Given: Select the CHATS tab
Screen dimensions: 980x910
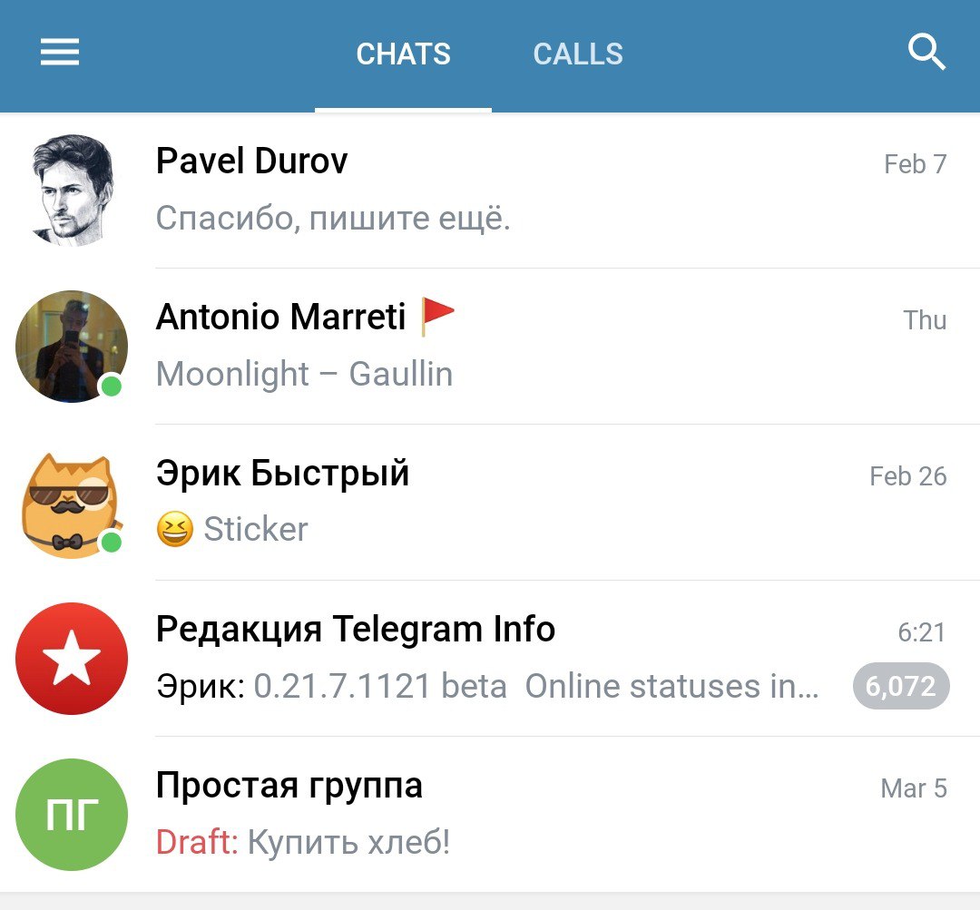Looking at the screenshot, I should pos(403,54).
